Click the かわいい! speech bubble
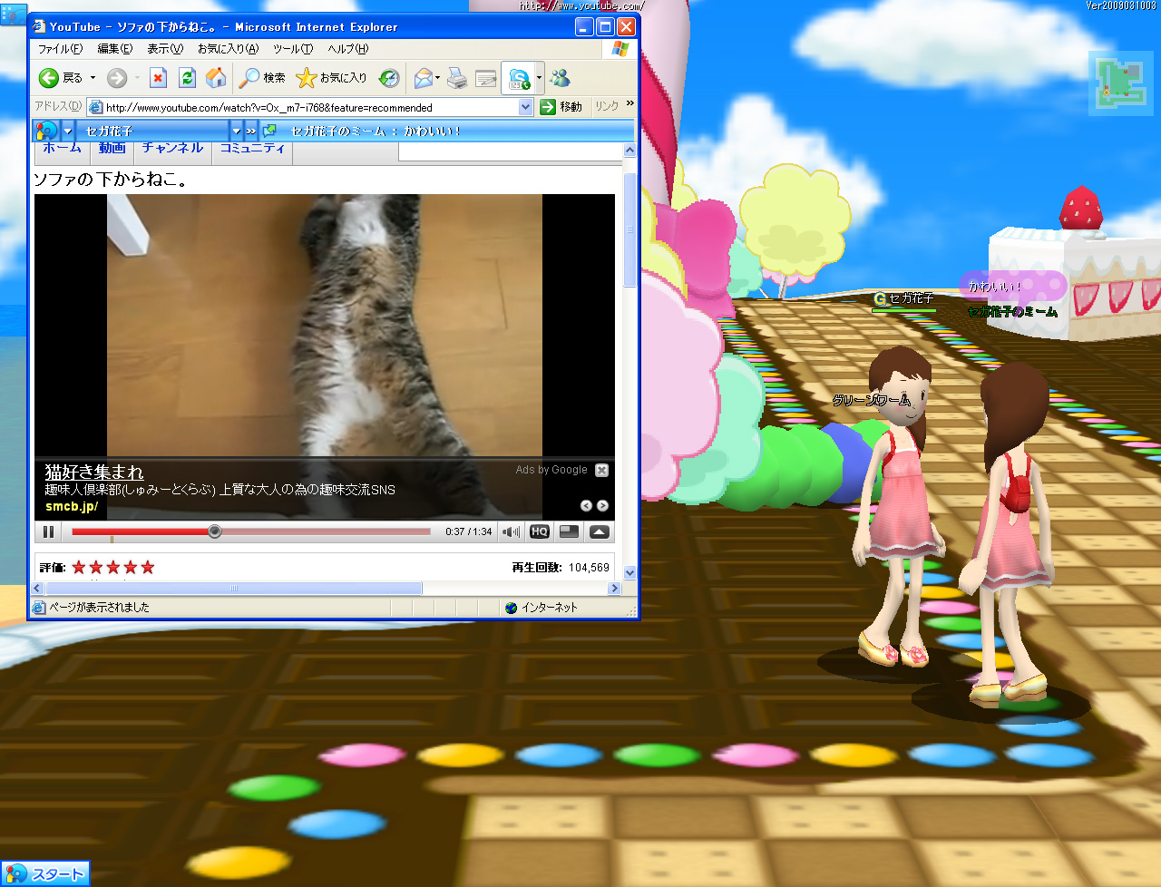This screenshot has width=1161, height=887. 1013,286
